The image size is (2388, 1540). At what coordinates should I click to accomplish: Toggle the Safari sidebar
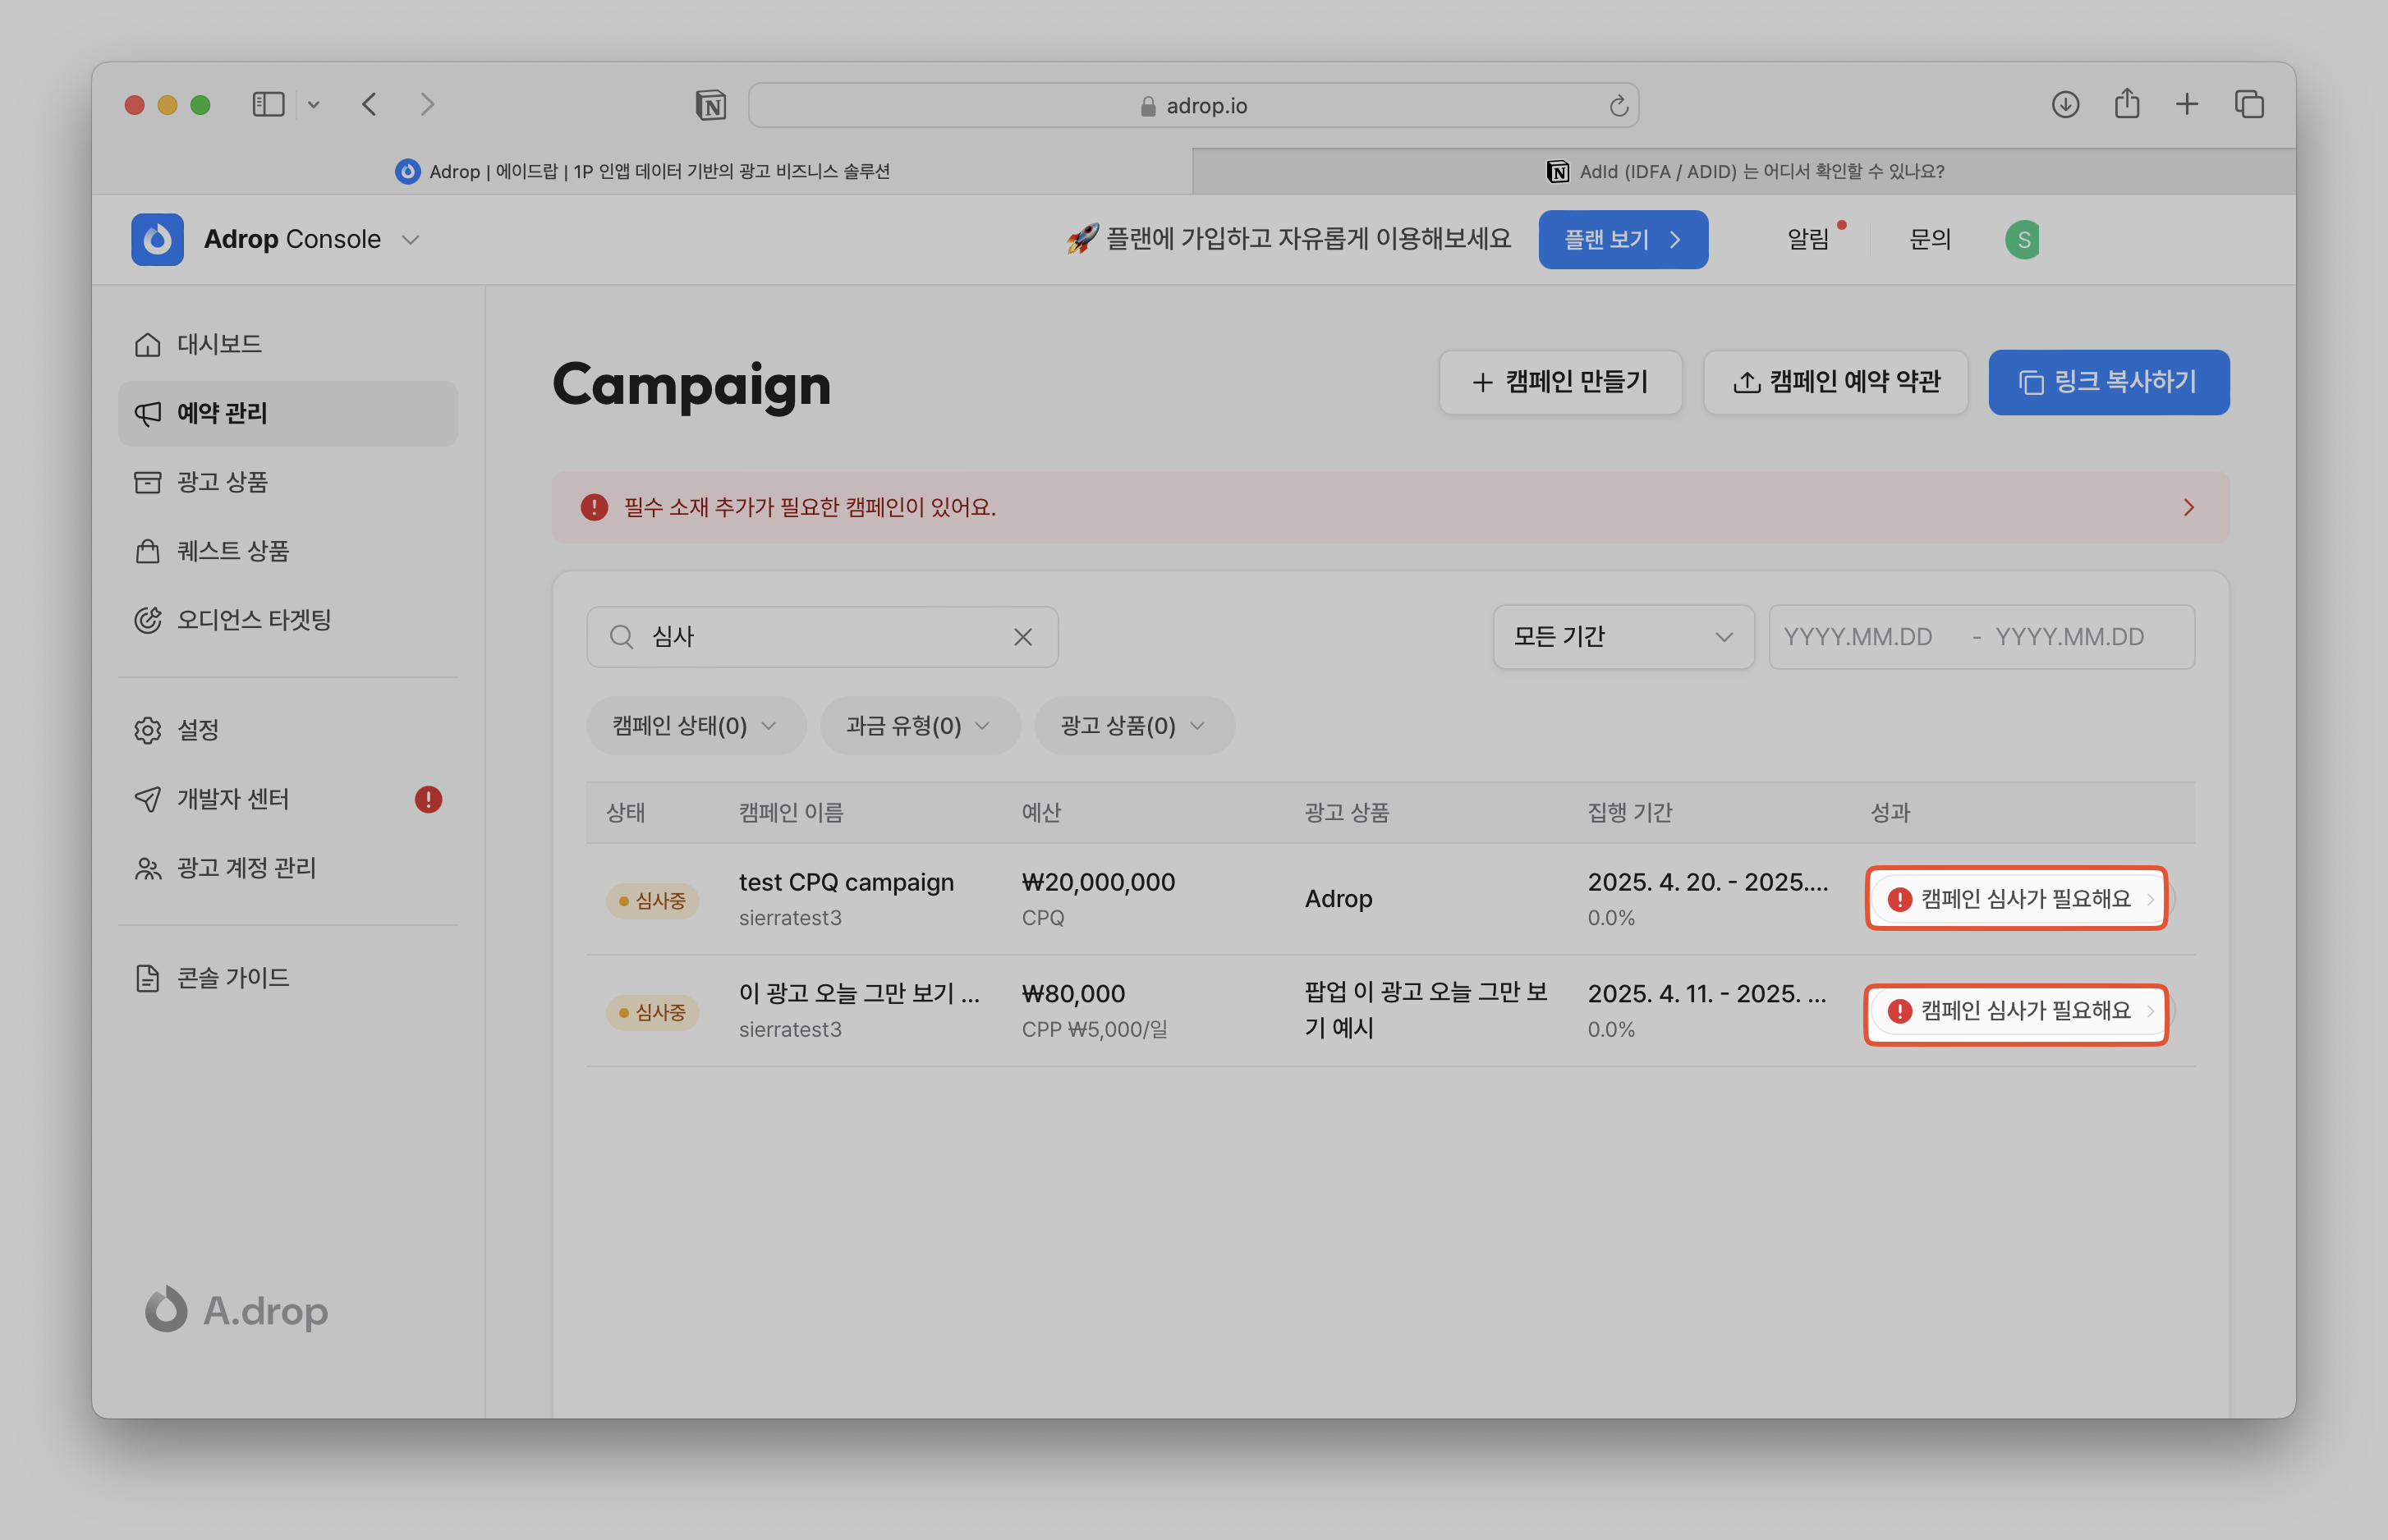(268, 104)
